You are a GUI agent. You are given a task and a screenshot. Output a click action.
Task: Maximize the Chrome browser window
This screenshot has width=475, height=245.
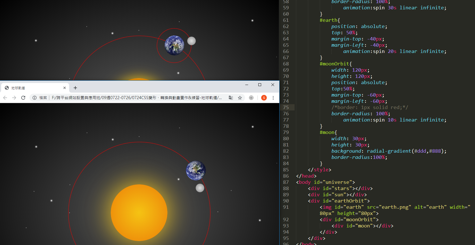tap(260, 85)
